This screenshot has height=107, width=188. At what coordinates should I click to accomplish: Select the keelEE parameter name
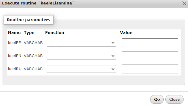[x=14, y=43]
